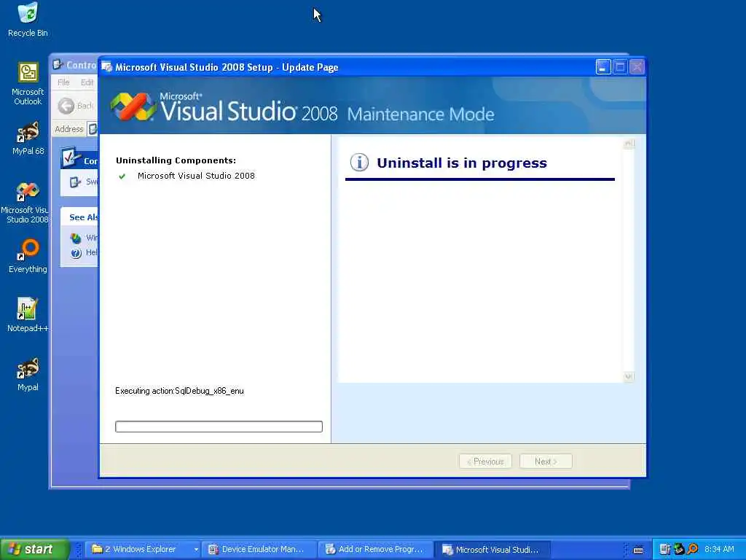
Task: Select the Microsoft Outlook desktop icon
Action: point(28,84)
